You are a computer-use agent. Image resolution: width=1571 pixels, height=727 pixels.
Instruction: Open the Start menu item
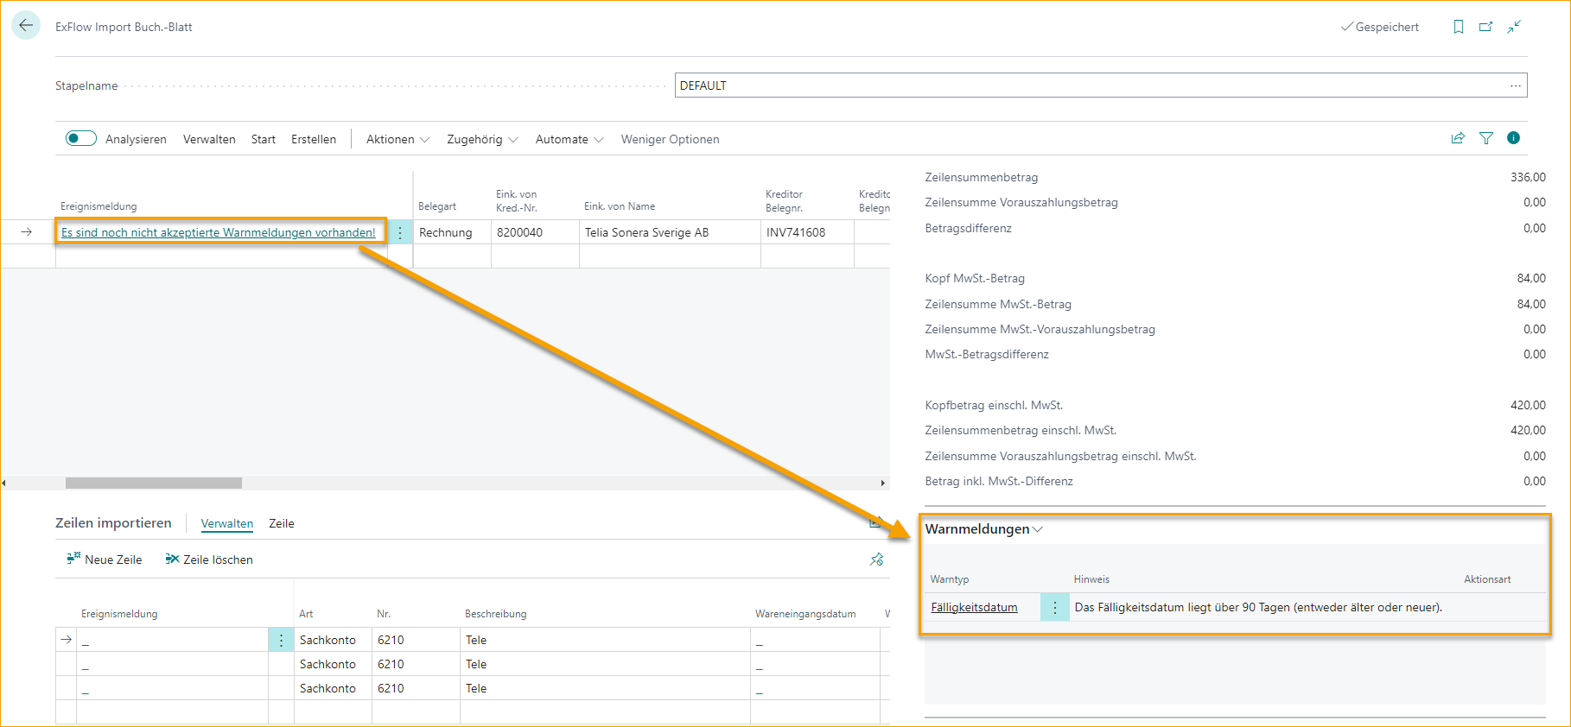pos(264,139)
